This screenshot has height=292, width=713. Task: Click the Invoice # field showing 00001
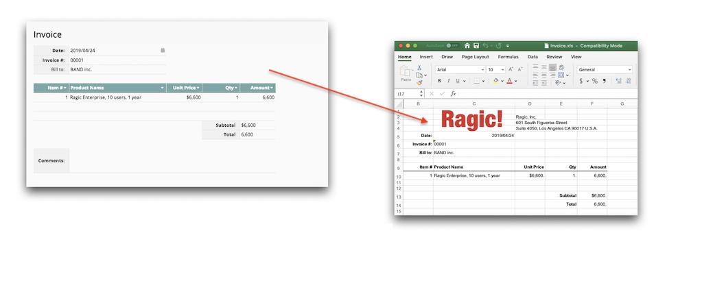coord(117,60)
